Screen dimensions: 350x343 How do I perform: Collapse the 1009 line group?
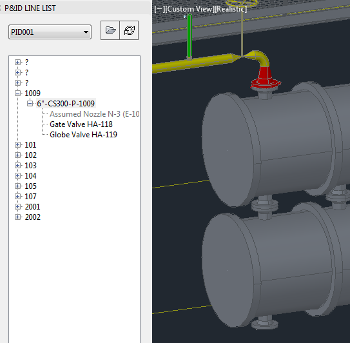[x=17, y=93]
